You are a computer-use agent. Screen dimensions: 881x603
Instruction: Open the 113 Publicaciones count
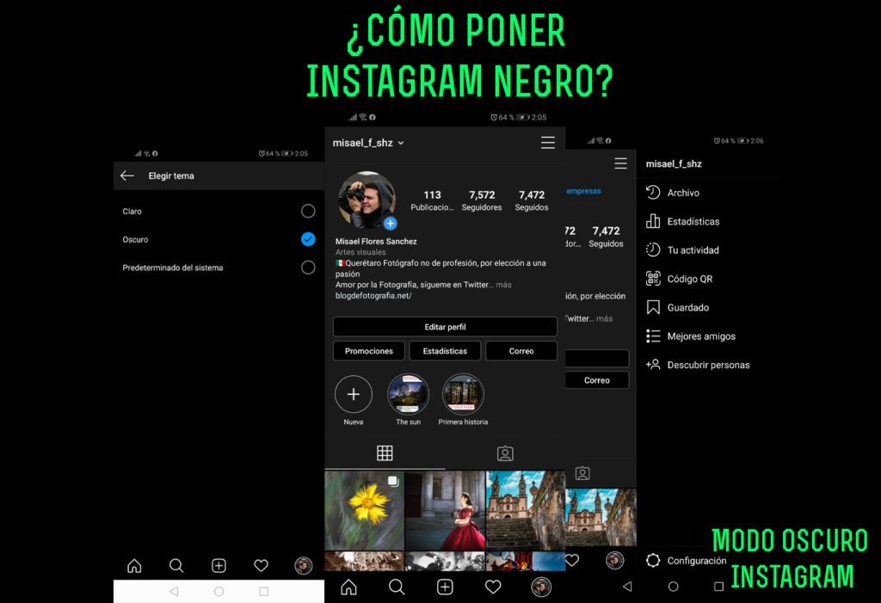[x=432, y=200]
